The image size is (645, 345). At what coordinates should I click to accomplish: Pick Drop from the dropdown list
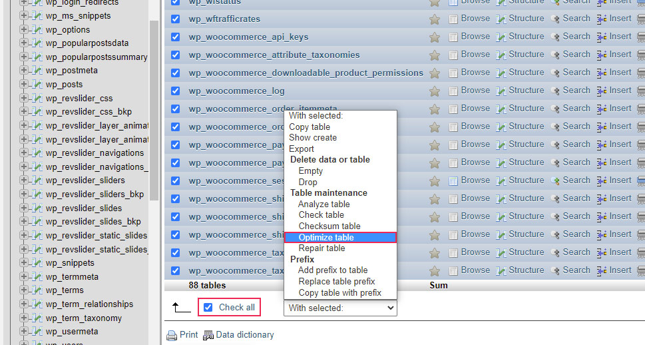(x=340, y=182)
